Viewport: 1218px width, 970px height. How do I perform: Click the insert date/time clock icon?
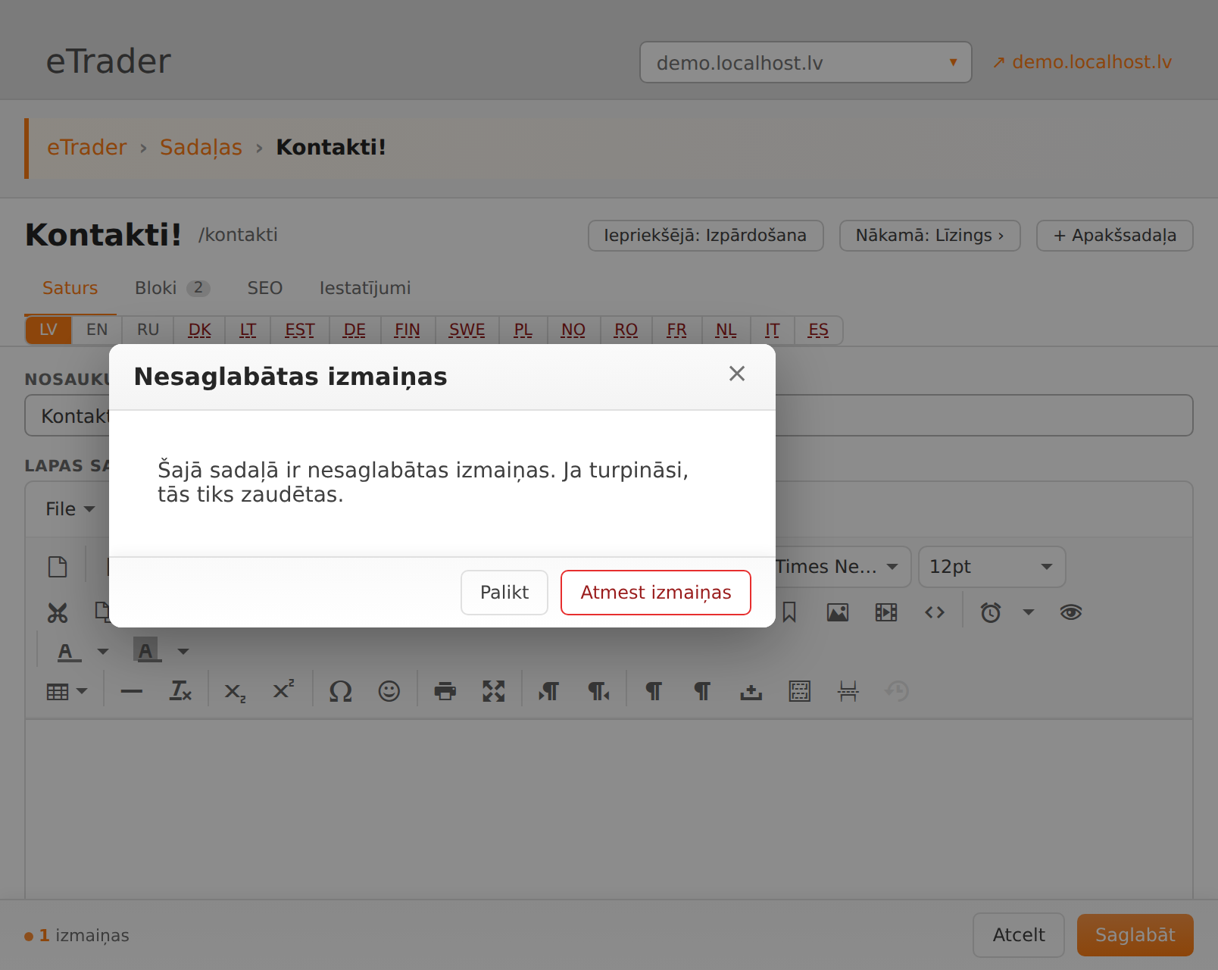(991, 612)
